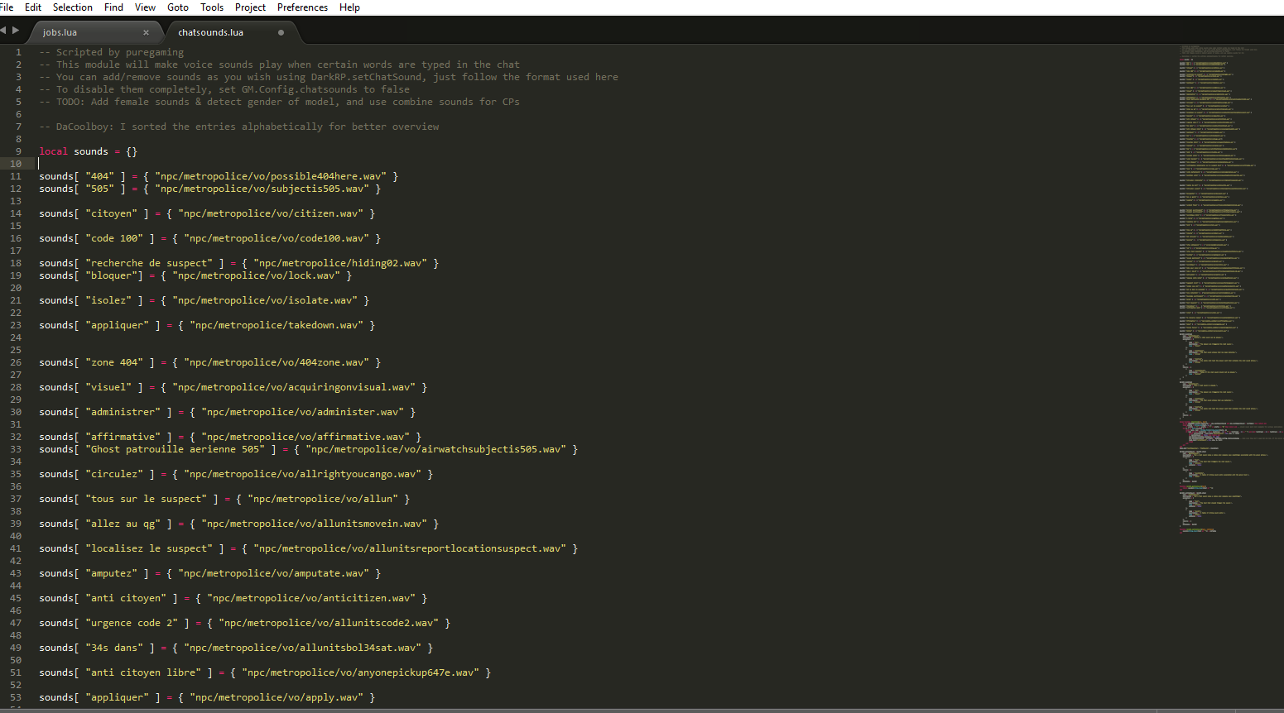Click the unsaved dot on chatsounds.lua tab
The height and width of the screenshot is (713, 1284).
click(281, 32)
